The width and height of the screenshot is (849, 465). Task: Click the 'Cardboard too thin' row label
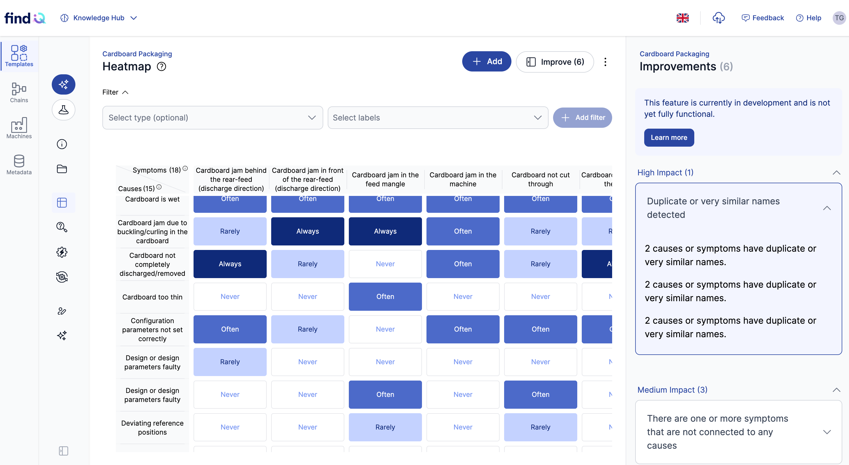152,297
